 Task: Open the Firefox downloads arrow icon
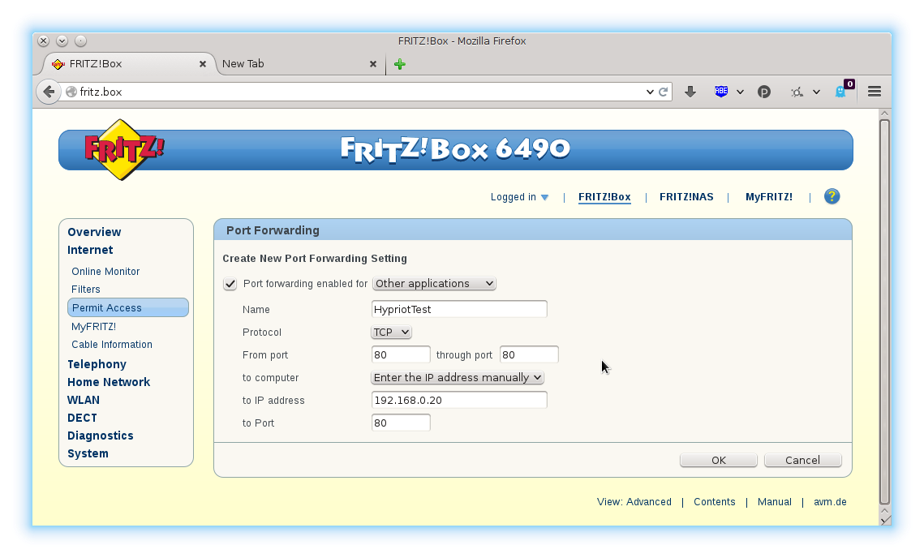pyautogui.click(x=690, y=91)
